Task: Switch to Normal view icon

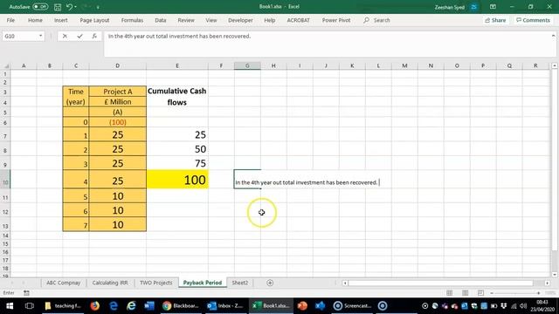Action: click(x=450, y=293)
